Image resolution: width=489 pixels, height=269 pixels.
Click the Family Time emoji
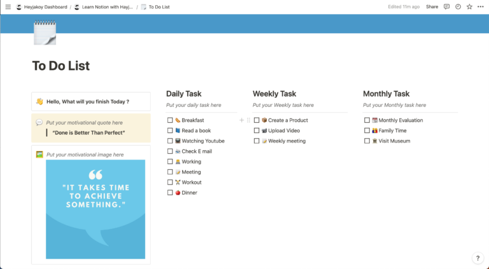point(374,130)
